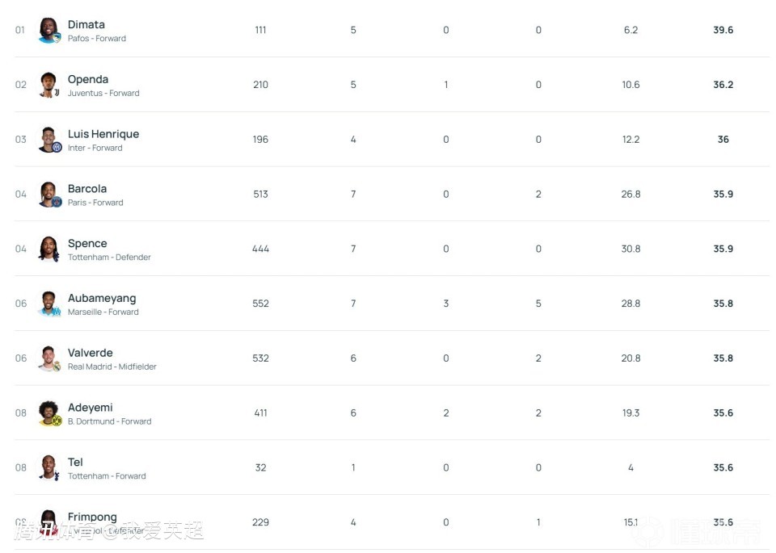Screen dimensions: 776x553
Task: Click Tel's player avatar
Action: pyautogui.click(x=49, y=467)
